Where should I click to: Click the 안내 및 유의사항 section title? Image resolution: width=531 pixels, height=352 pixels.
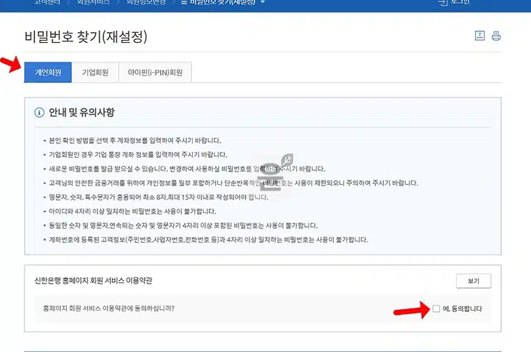[81, 113]
